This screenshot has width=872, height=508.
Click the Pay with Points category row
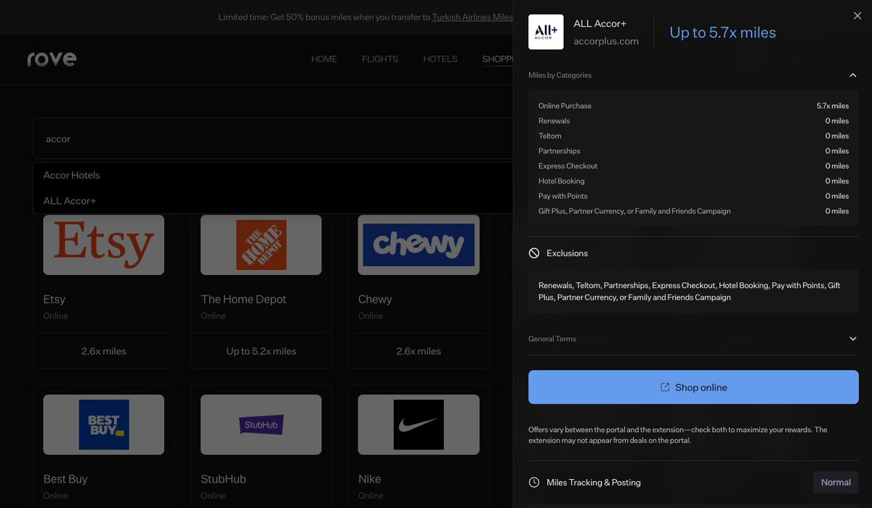click(x=693, y=196)
